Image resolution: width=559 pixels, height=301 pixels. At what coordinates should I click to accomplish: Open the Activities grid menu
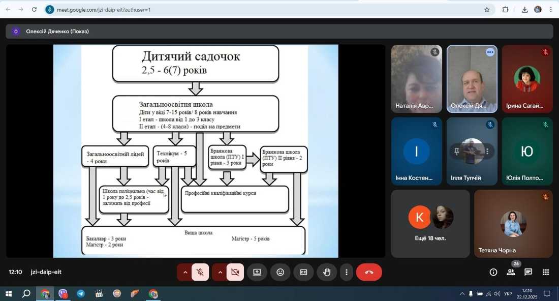tap(546, 272)
